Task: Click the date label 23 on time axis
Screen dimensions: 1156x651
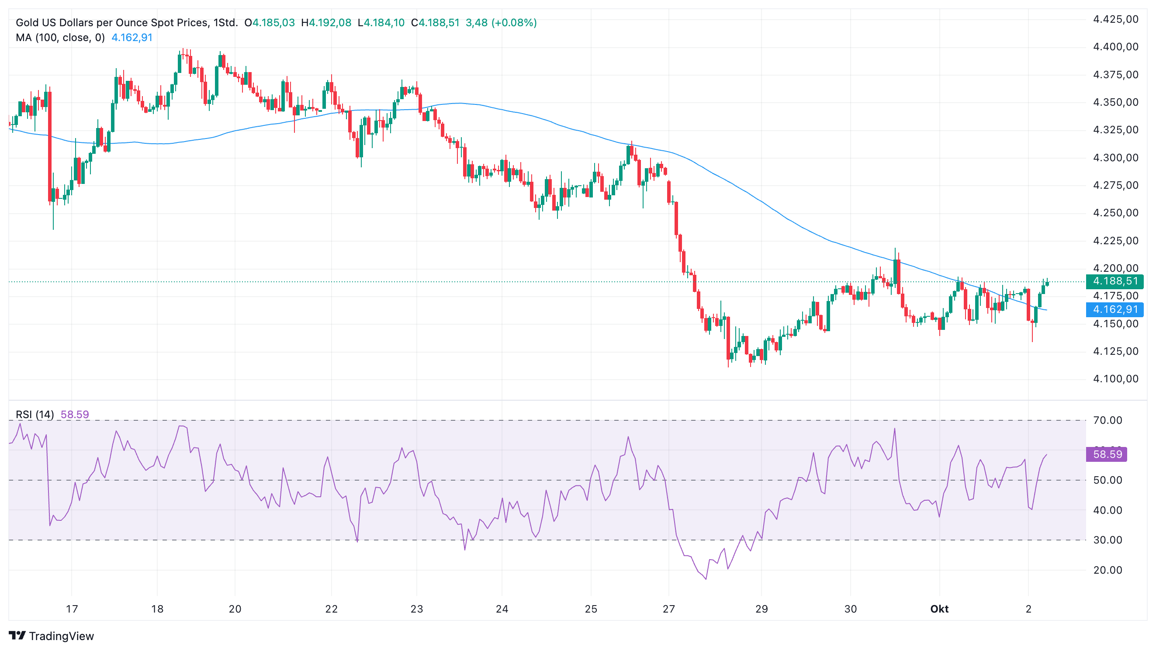Action: click(x=416, y=609)
